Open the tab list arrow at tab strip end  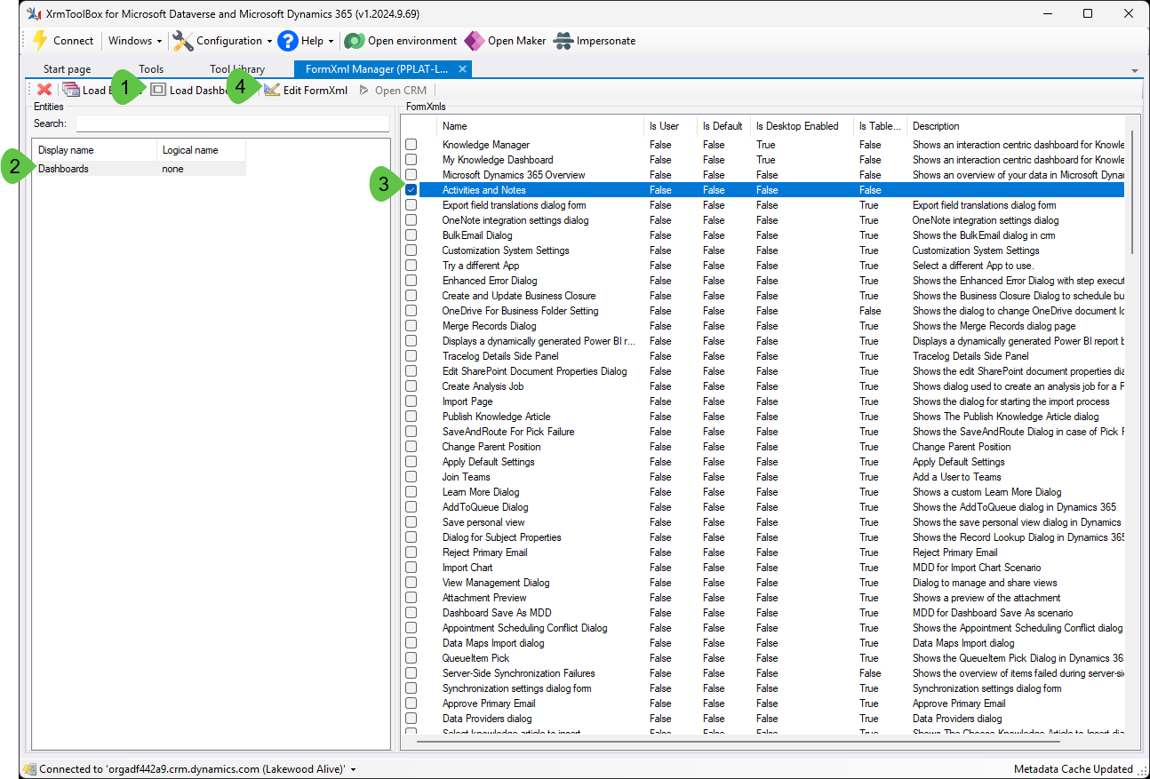(x=1135, y=70)
